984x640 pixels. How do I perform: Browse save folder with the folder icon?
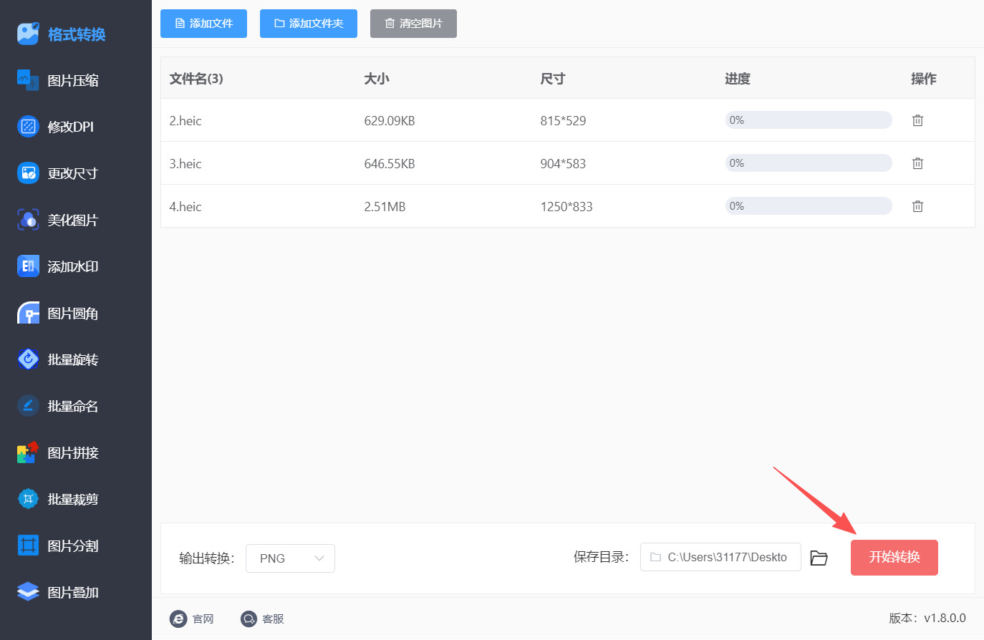click(819, 558)
